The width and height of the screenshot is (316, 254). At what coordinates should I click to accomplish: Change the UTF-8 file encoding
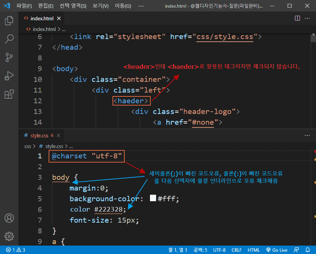point(219,250)
